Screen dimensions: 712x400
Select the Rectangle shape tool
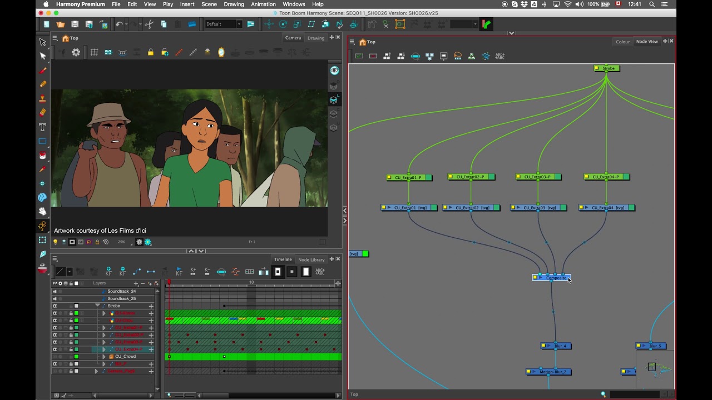[43, 141]
